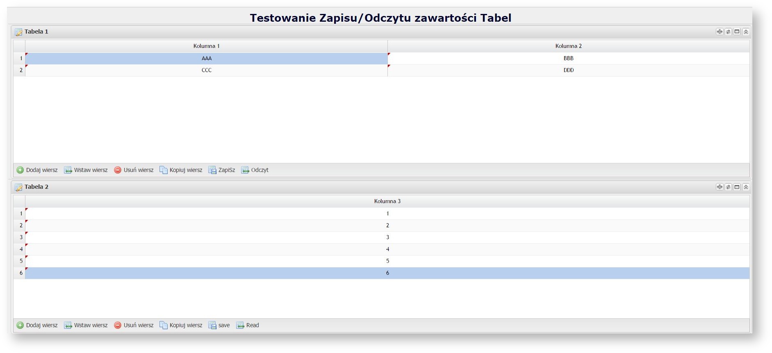
Task: Select row with value 3 in Tabela 2
Action: pyautogui.click(x=387, y=237)
